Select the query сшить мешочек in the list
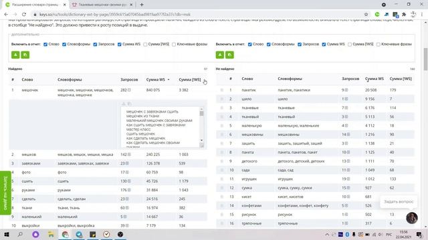This screenshot has height=240, width=428. [x=140, y=134]
